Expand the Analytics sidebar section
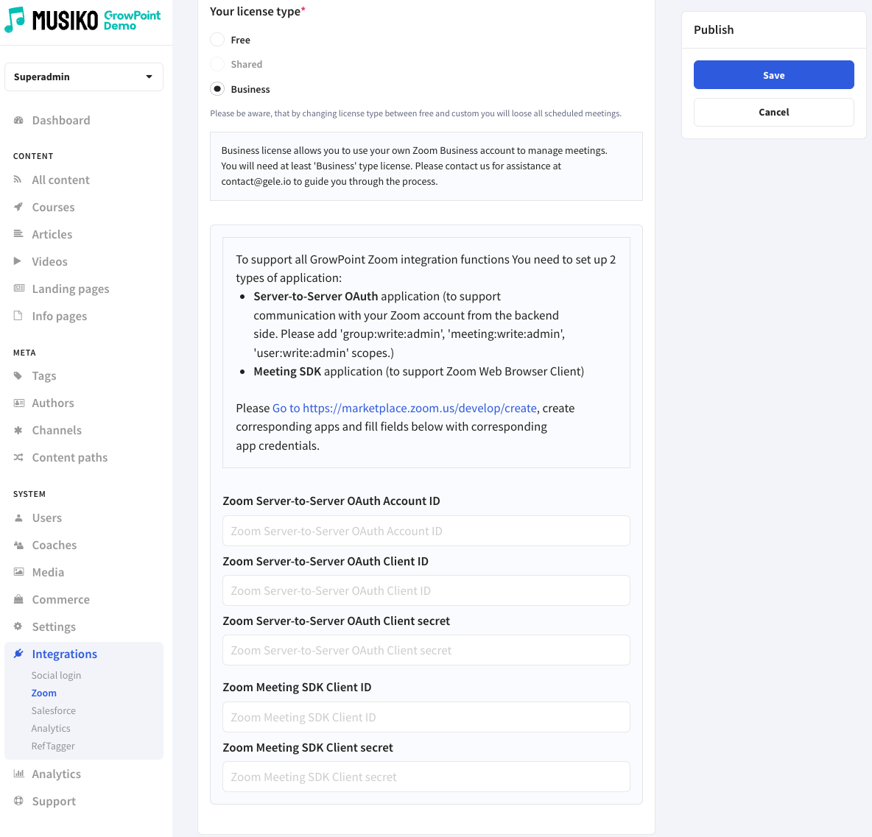This screenshot has width=872, height=837. click(56, 774)
